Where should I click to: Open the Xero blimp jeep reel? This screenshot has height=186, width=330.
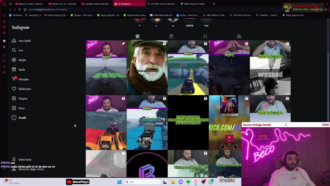[188, 68]
